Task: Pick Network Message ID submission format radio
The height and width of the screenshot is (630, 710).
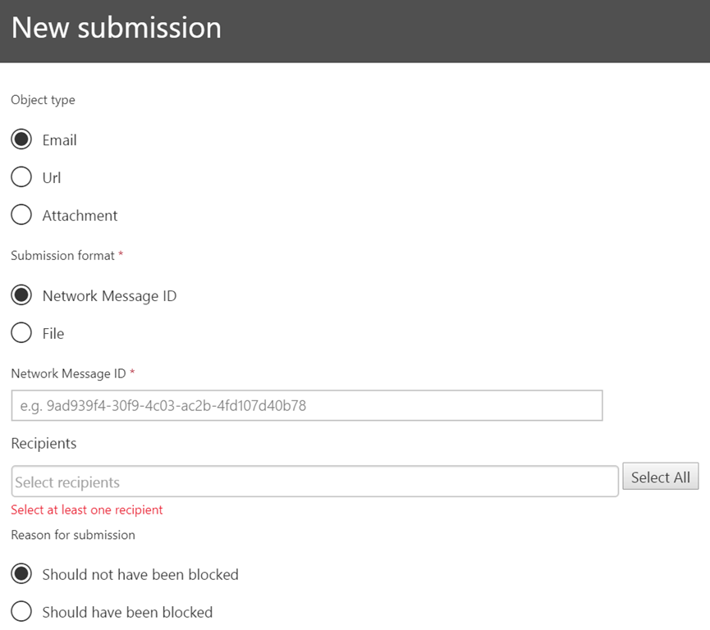Action: pyautogui.click(x=21, y=295)
